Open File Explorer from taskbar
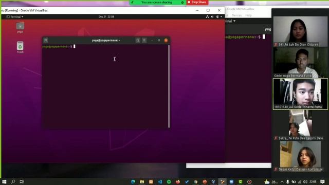Screen dimensions: 329x185 pos(142,181)
